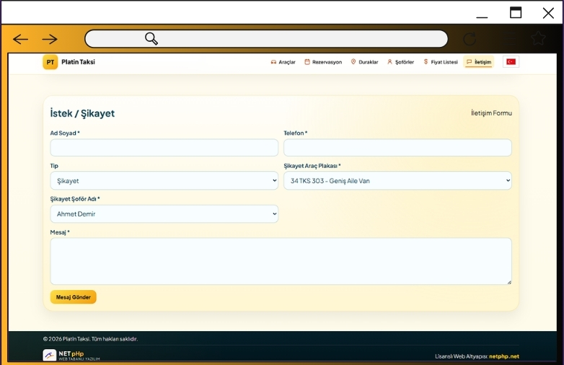Open the Tip dropdown showing Şikayet
This screenshot has width=564, height=365.
point(164,181)
